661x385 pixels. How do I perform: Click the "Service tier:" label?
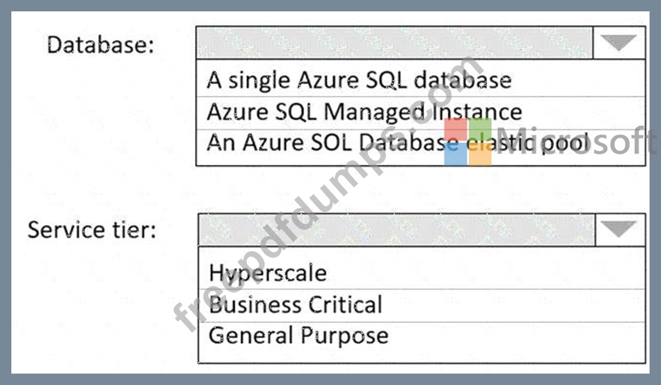[x=92, y=230]
